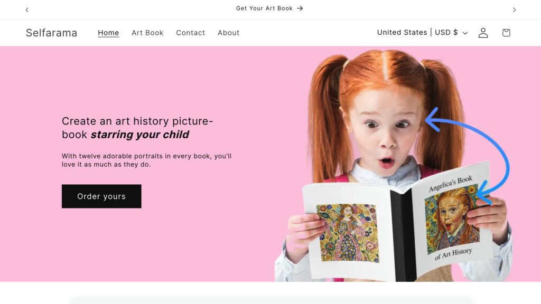Viewport: 541px width, 304px height.
Task: Show next announcement with right chevron
Action: click(514, 9)
